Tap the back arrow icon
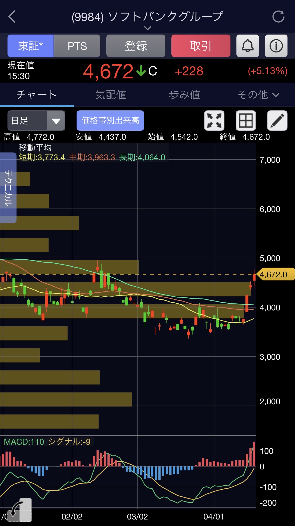The image size is (295, 526). click(12, 17)
